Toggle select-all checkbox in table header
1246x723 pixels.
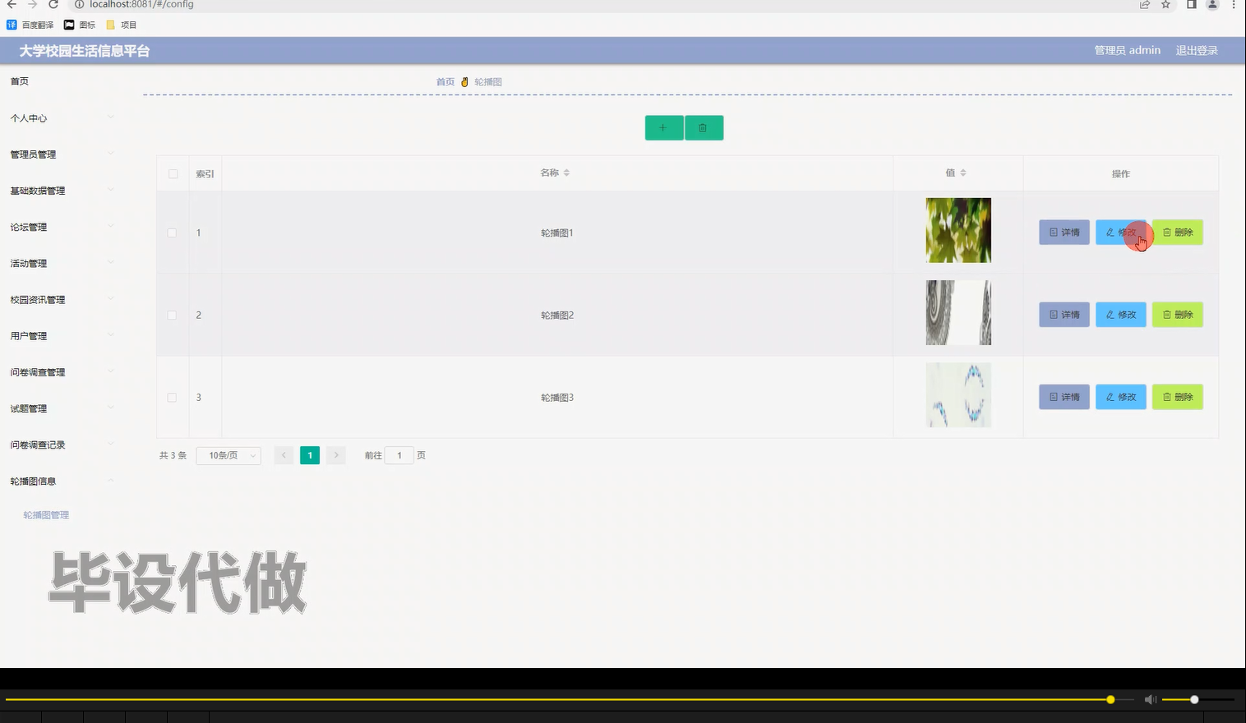[x=173, y=173]
